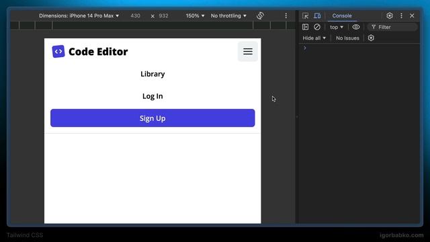Screen dimensions: 430x242
Task: Toggle the device toolbar icon
Action: [317, 15]
